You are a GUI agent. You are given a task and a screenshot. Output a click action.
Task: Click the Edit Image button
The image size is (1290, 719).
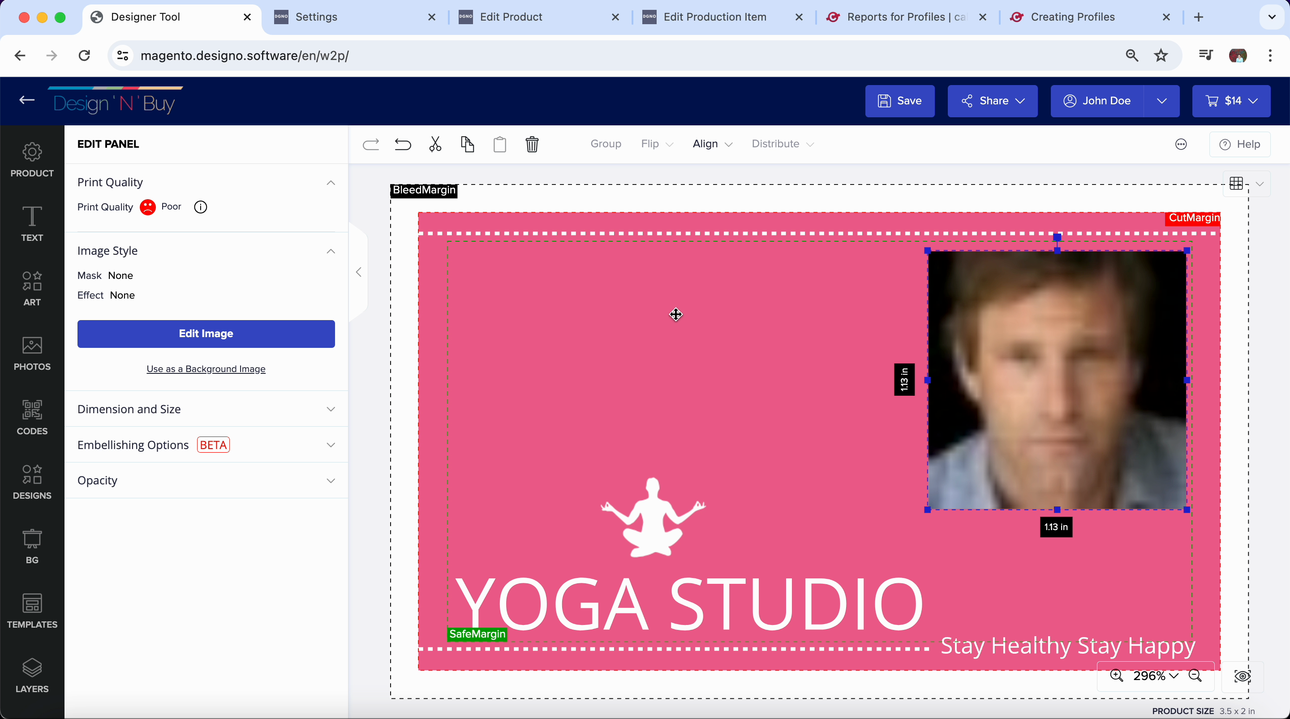[206, 334]
